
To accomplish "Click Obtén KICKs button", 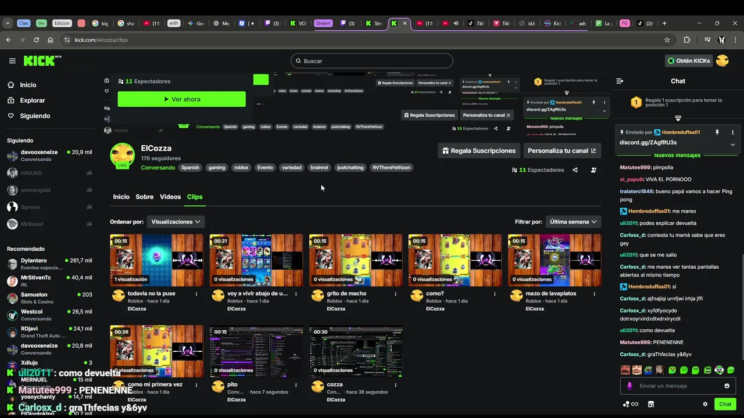I will [x=689, y=60].
